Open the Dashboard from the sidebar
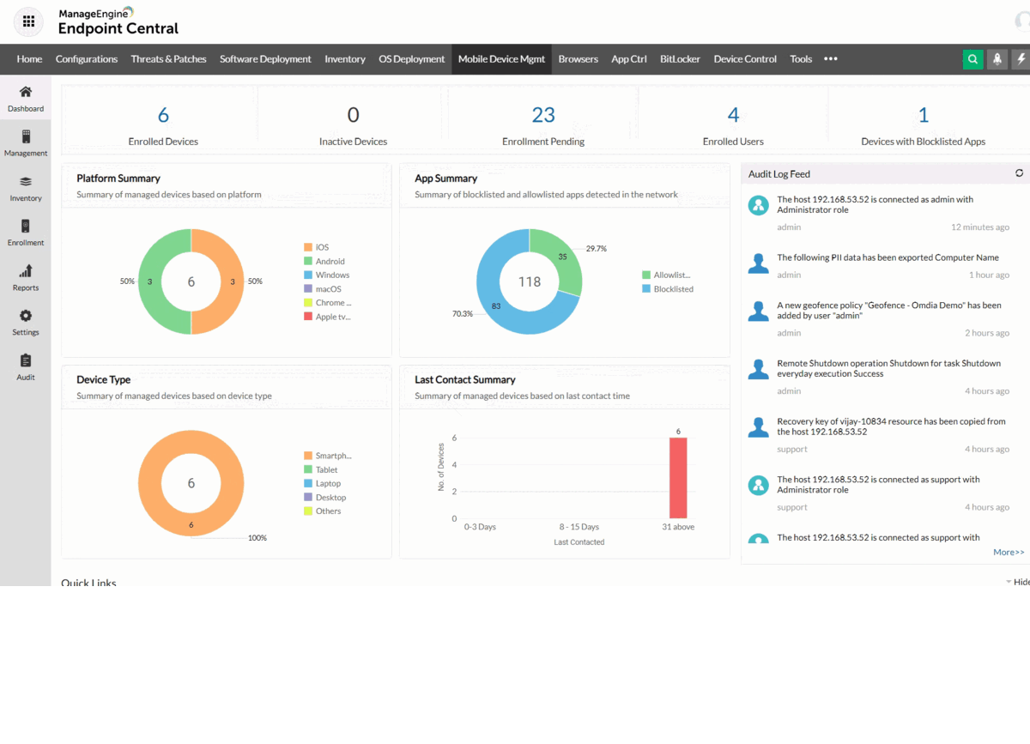1030x744 pixels. coord(26,98)
